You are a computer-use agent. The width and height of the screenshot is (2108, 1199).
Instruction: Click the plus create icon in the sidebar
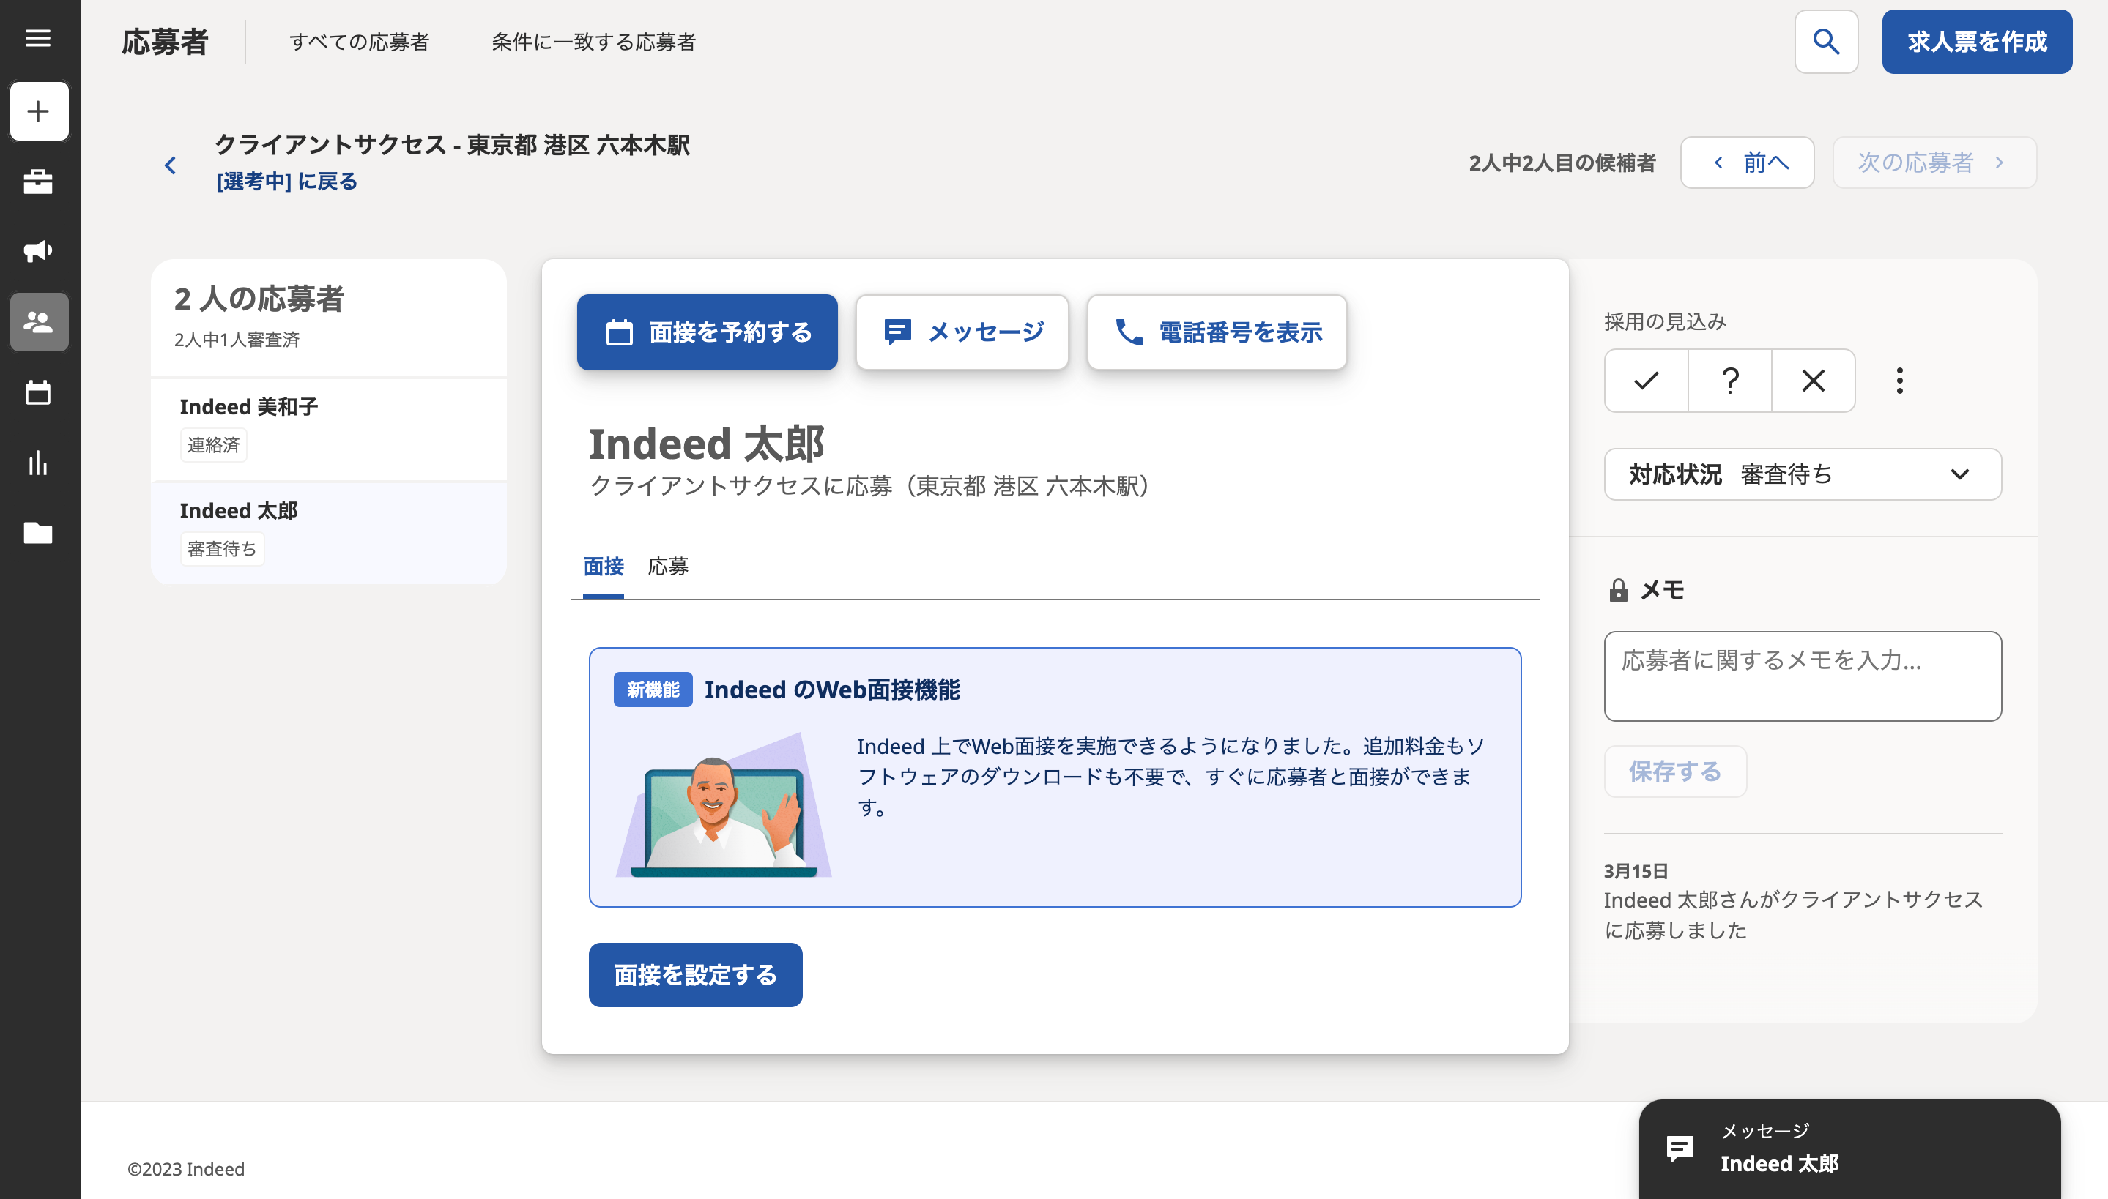coord(39,111)
